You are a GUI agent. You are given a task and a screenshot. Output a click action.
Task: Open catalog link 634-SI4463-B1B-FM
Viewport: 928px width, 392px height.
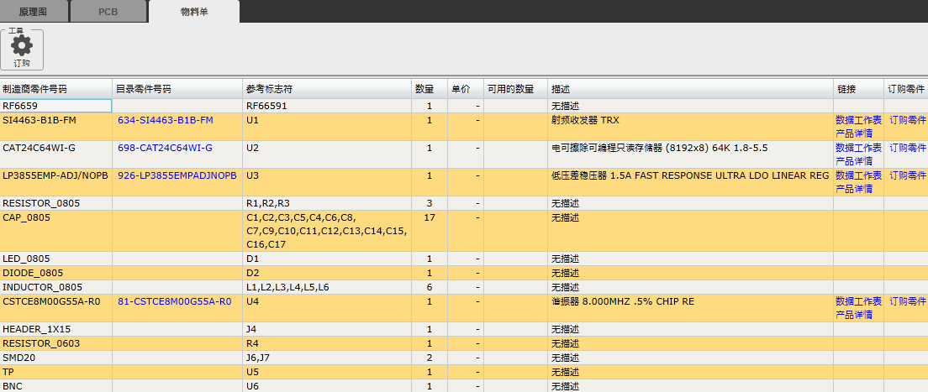pos(165,120)
